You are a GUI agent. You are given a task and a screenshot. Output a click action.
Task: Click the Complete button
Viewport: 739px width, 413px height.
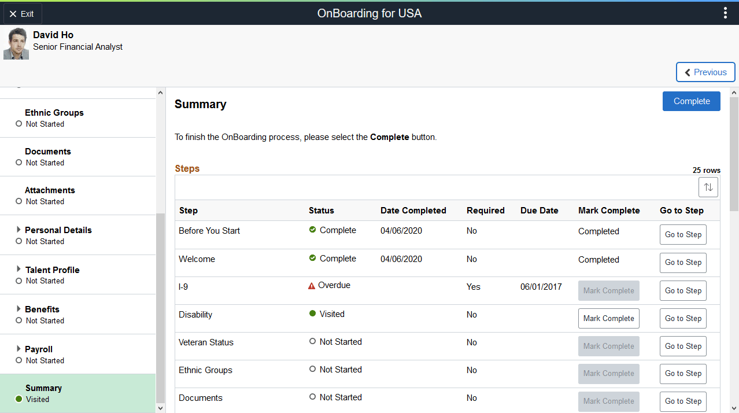tap(691, 101)
